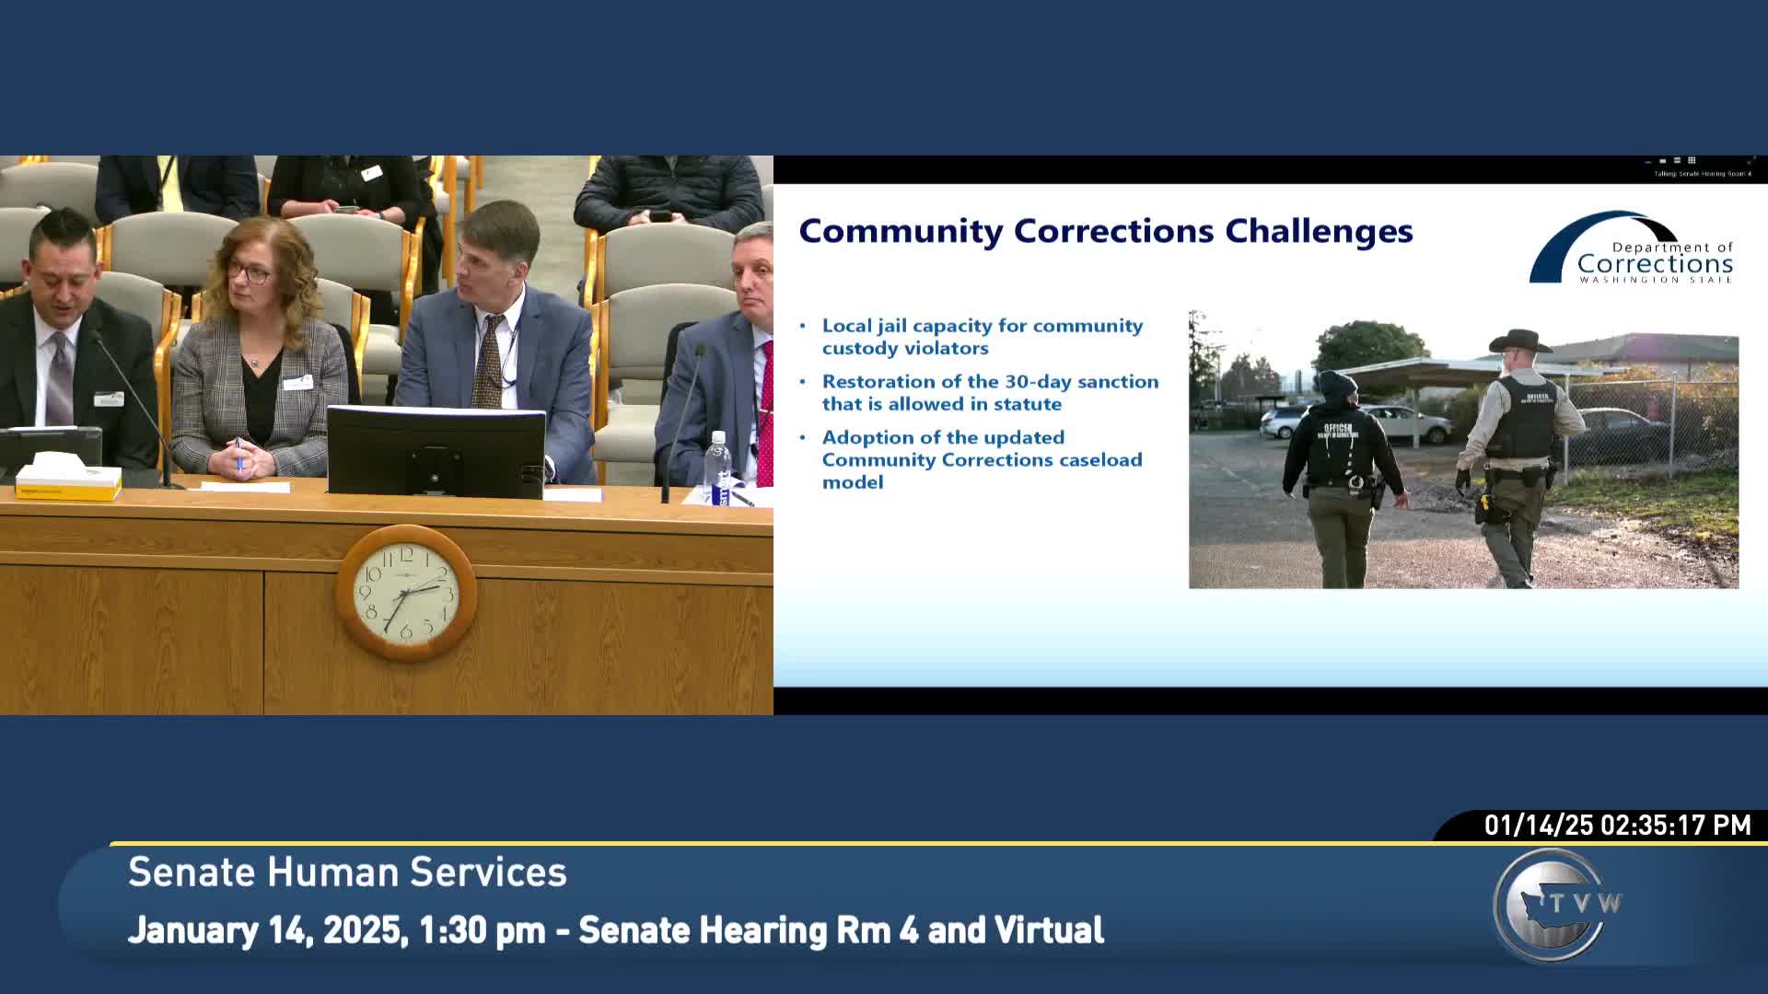
Task: Click the Zoom gallery view grid icon
Action: pyautogui.click(x=1692, y=160)
